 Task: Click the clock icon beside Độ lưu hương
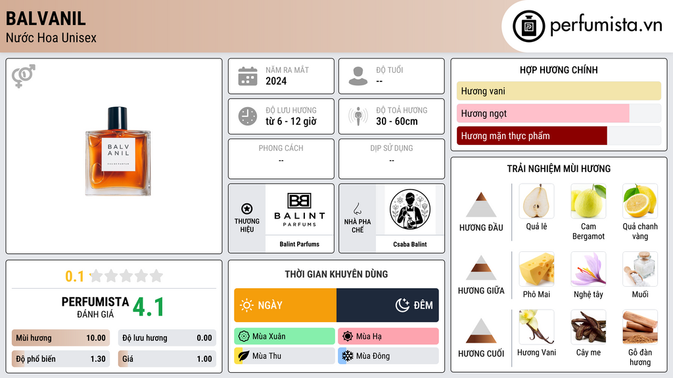pos(248,116)
